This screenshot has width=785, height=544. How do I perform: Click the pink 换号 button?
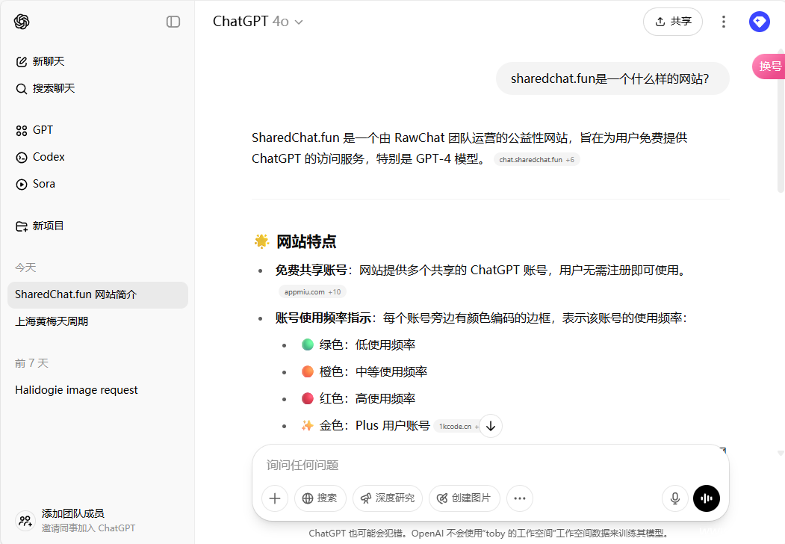click(x=769, y=66)
